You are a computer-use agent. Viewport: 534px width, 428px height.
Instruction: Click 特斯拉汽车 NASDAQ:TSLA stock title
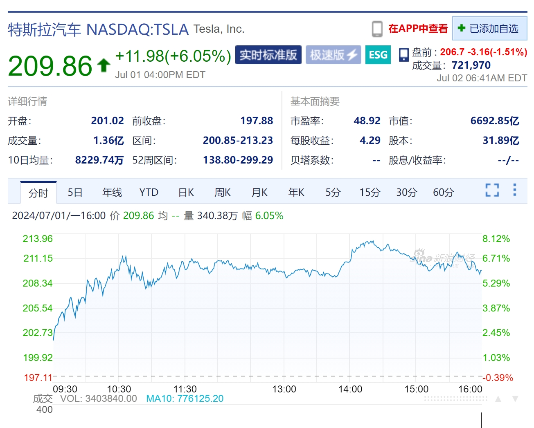pyautogui.click(x=98, y=29)
